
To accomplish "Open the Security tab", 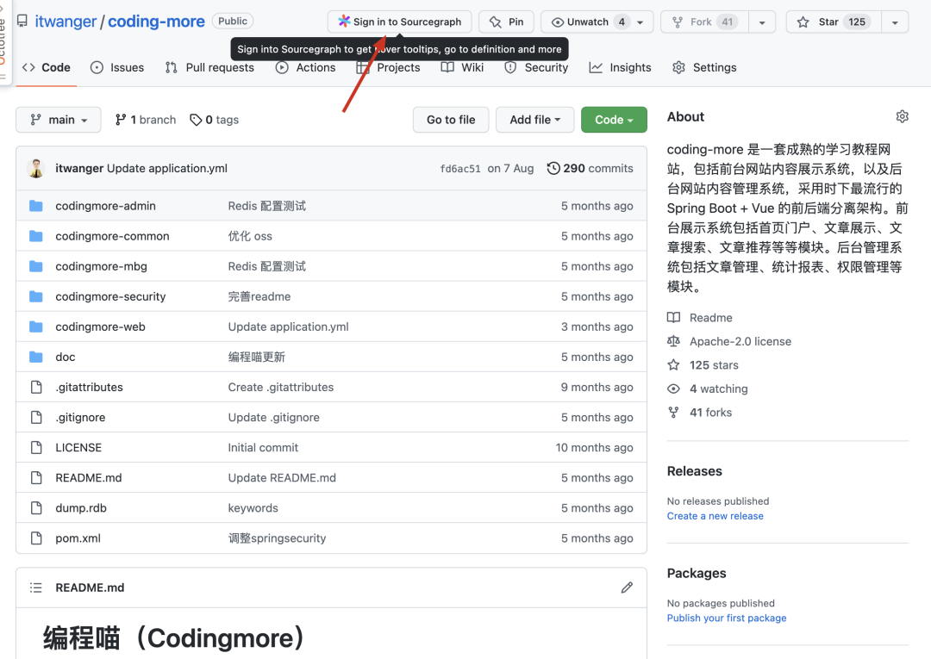I will pyautogui.click(x=536, y=67).
